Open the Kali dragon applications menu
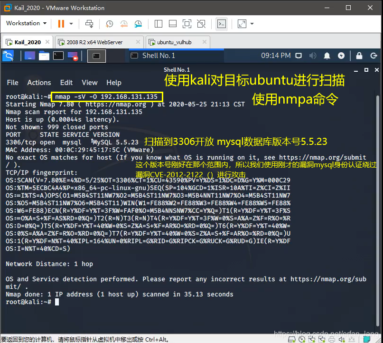Screen dimensions: 383x343 point(8,56)
